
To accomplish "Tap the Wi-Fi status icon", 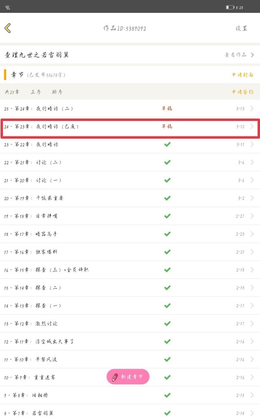I will [x=8, y=8].
